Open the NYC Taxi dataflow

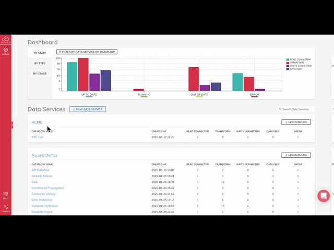[38, 137]
